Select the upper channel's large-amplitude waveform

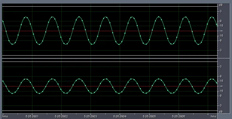click(x=110, y=30)
